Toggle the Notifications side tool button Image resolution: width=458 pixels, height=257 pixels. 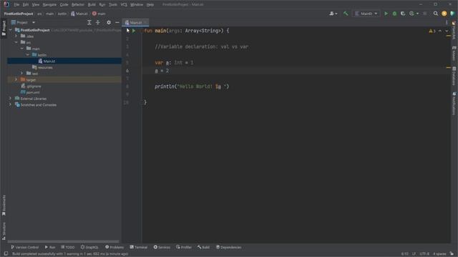point(454,104)
